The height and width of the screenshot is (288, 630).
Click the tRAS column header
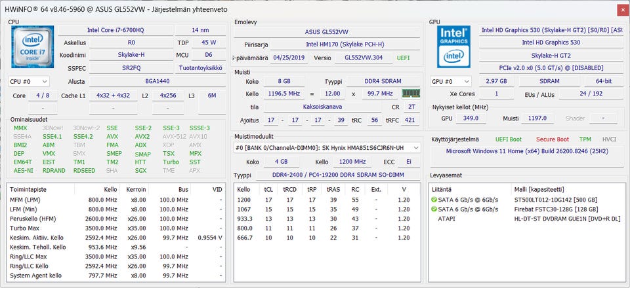coord(333,190)
